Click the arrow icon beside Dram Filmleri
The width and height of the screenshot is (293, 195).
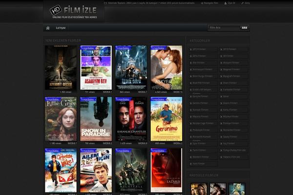(x=221, y=83)
